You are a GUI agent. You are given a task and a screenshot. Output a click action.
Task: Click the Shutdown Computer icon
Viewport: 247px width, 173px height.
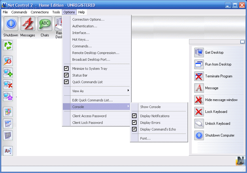[x=199, y=135]
